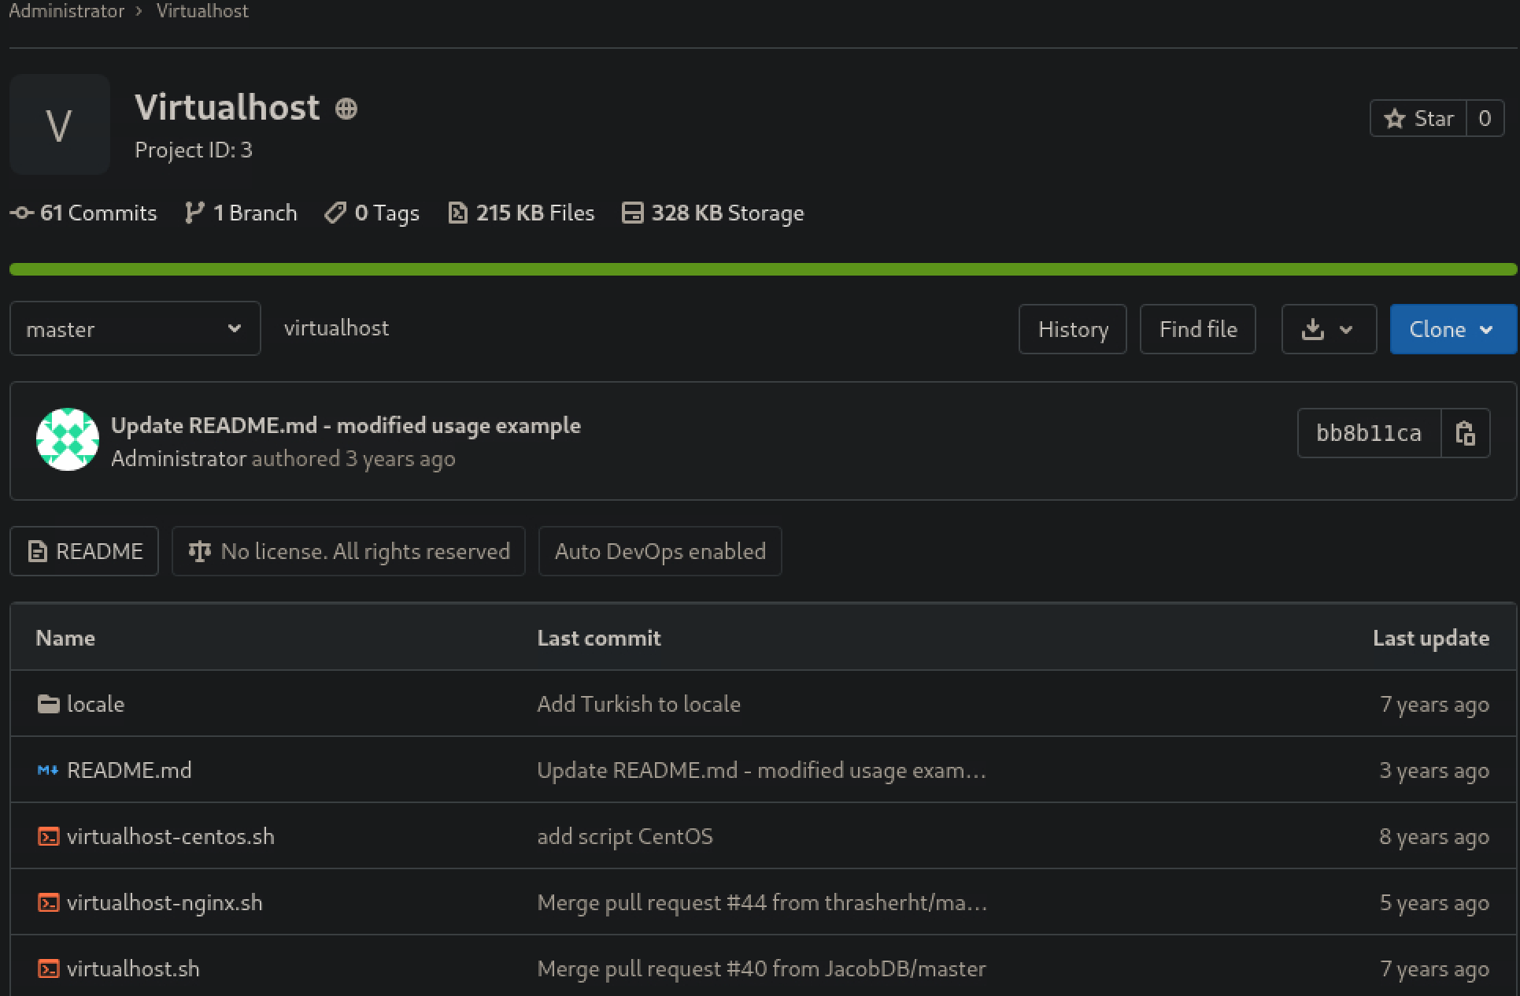Image resolution: width=1520 pixels, height=996 pixels.
Task: Open the download source code dropdown
Action: (x=1329, y=329)
